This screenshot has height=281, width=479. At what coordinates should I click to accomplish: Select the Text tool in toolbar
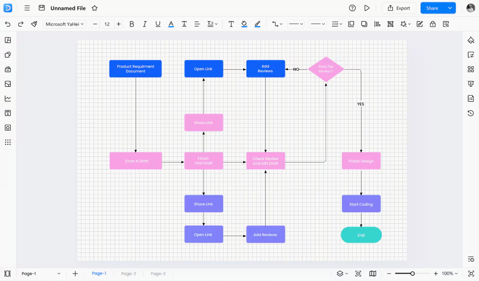pos(231,24)
